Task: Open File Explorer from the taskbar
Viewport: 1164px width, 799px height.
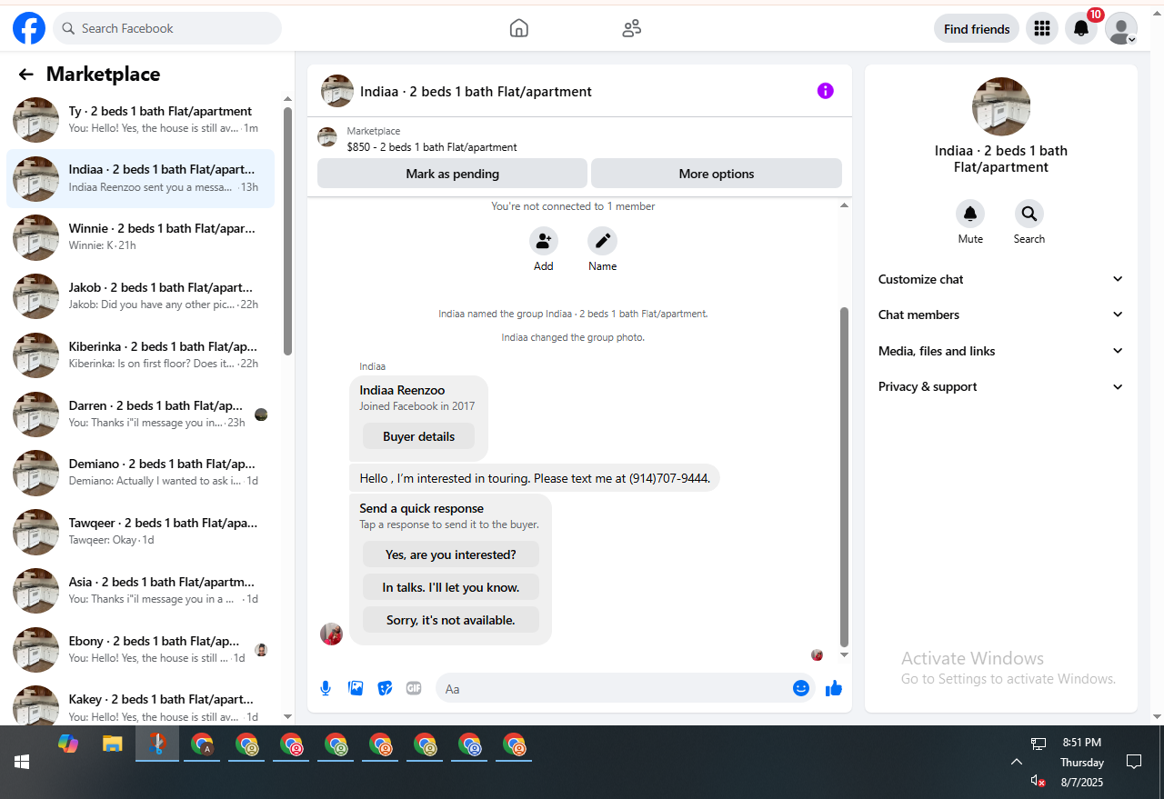Action: coord(112,744)
